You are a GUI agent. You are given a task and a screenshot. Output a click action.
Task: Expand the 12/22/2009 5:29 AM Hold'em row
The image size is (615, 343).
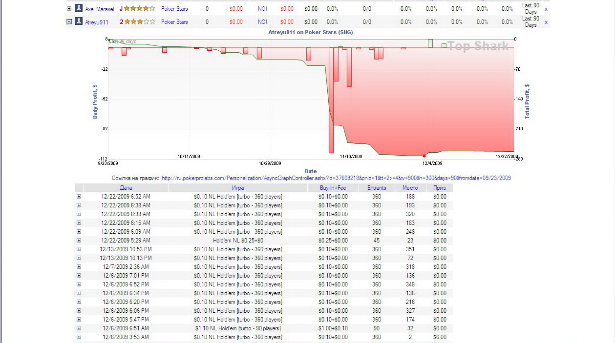pos(79,241)
